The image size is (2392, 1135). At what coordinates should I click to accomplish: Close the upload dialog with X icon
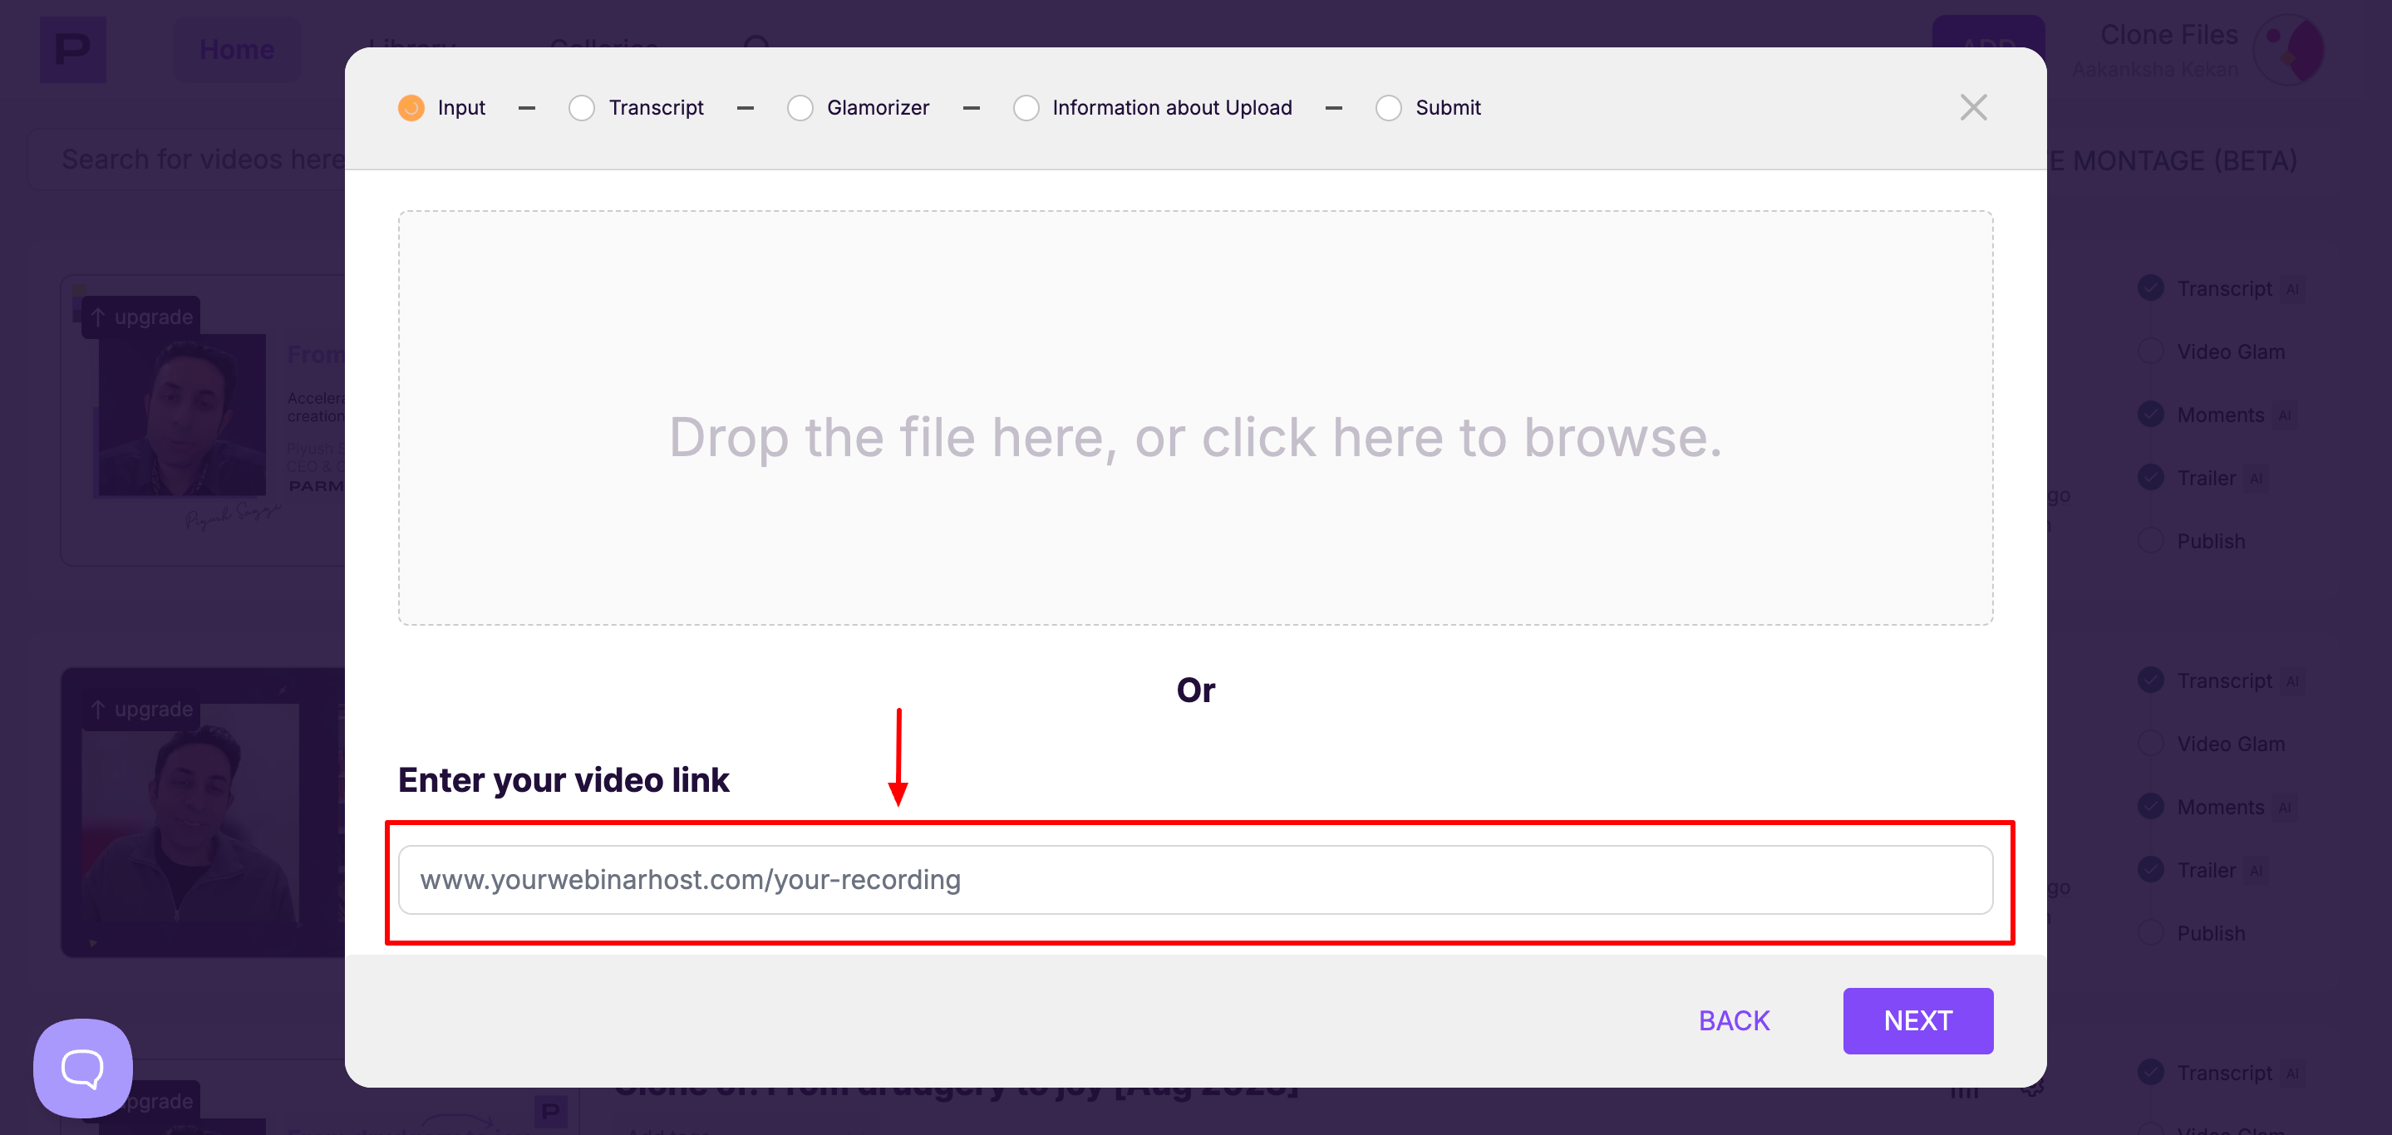(x=1972, y=108)
